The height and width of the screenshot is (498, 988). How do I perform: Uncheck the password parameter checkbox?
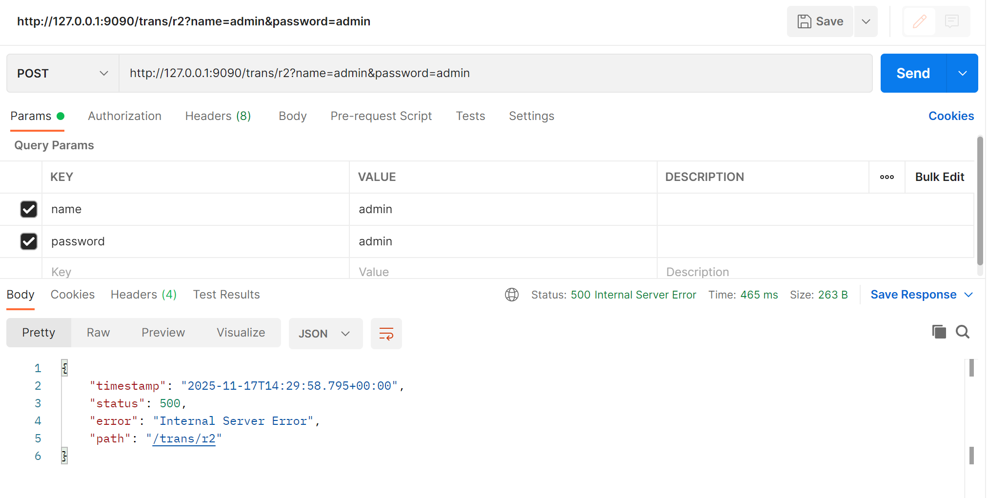tap(29, 241)
